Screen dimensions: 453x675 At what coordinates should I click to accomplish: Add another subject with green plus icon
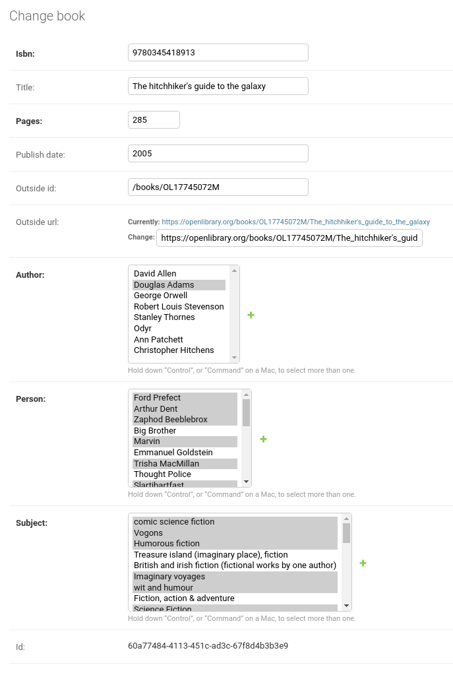coord(363,563)
